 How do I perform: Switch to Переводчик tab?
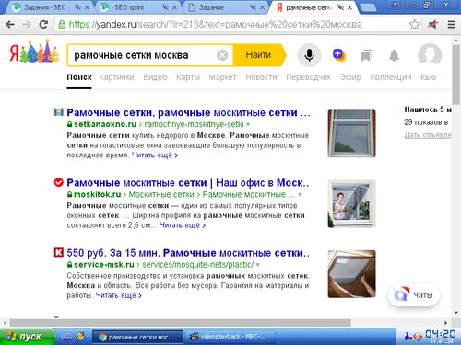point(309,77)
